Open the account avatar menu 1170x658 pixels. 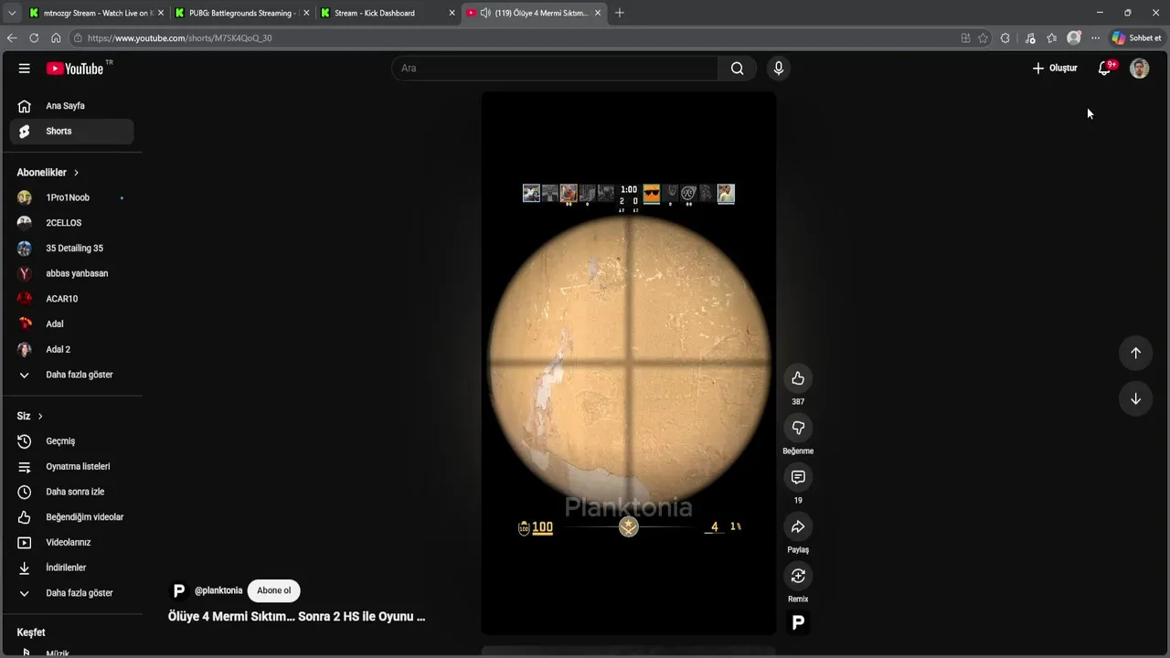click(x=1139, y=69)
